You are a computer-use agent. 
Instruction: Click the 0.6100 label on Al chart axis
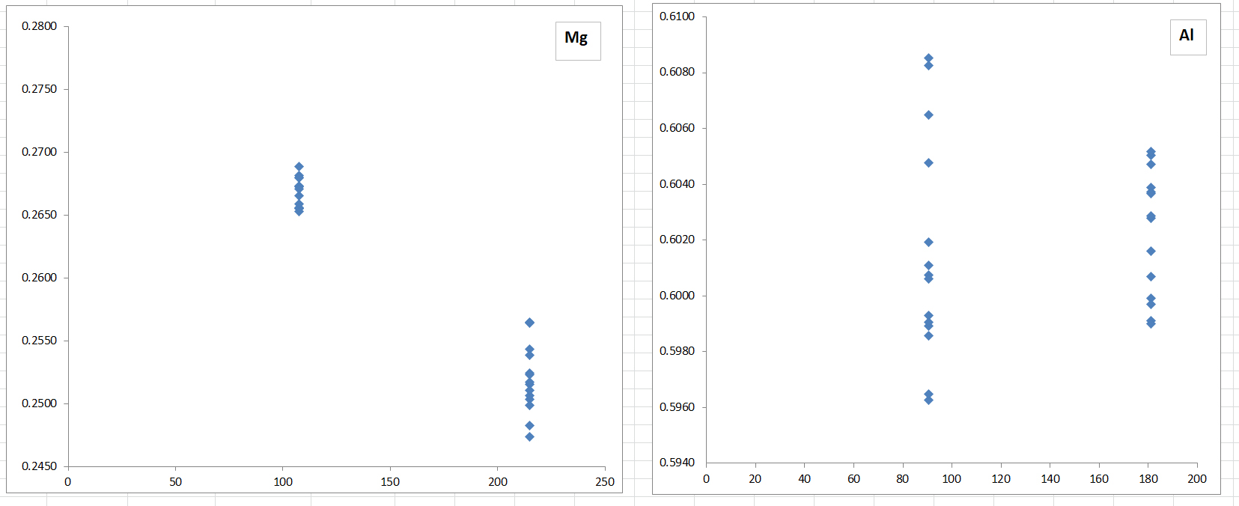677,16
